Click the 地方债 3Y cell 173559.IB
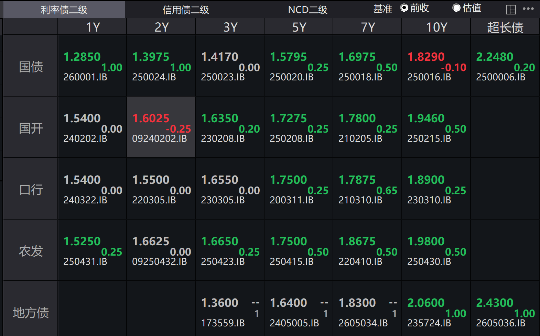The image size is (540, 336). [230, 312]
